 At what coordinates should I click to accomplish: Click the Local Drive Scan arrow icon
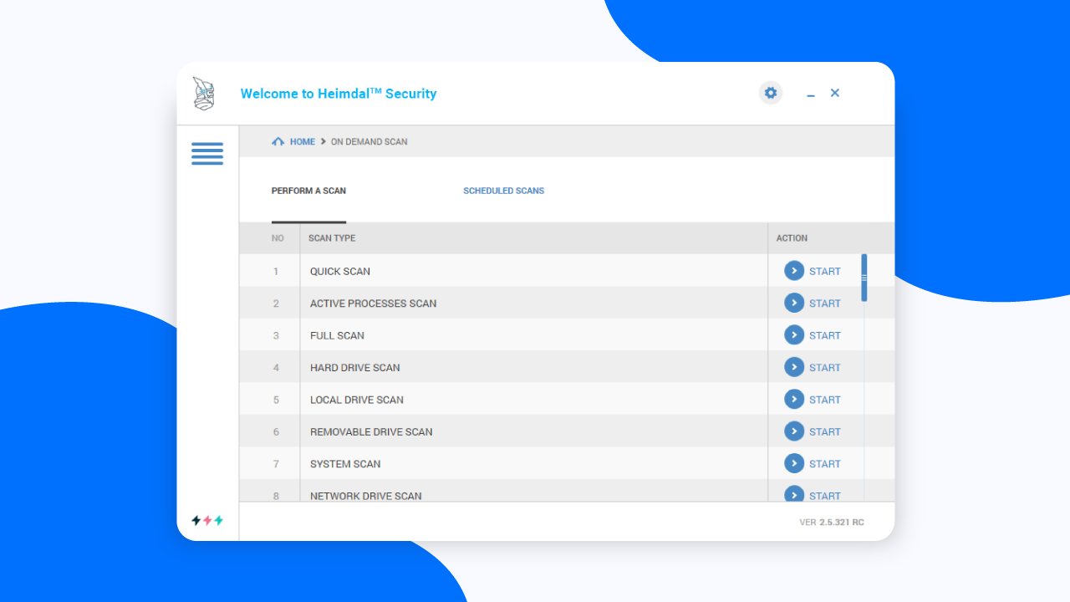794,400
